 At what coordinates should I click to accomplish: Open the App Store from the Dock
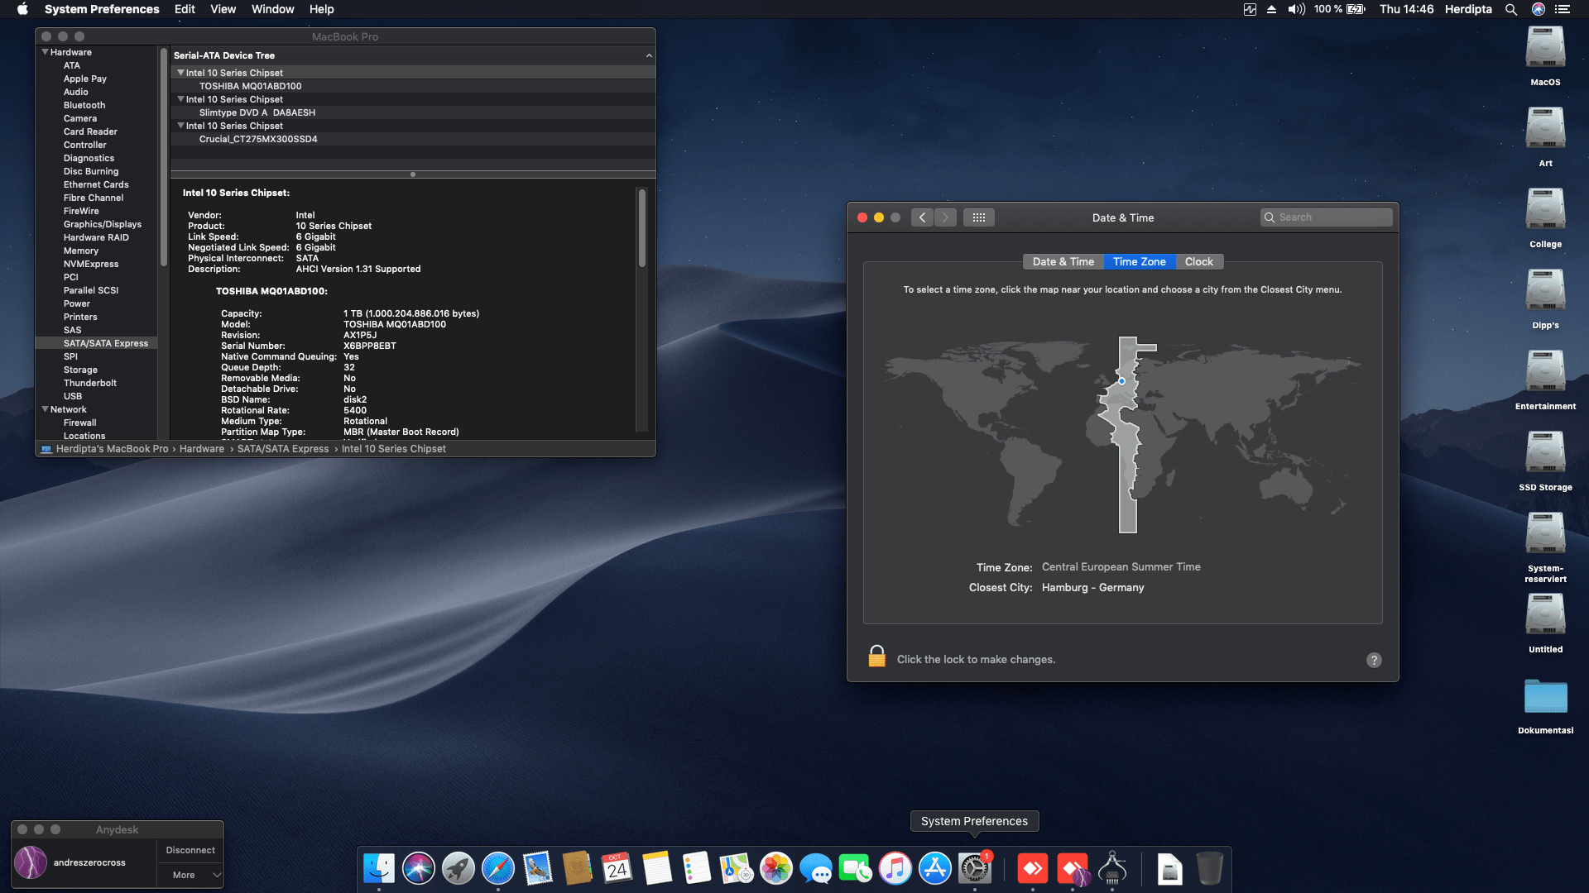(x=934, y=868)
